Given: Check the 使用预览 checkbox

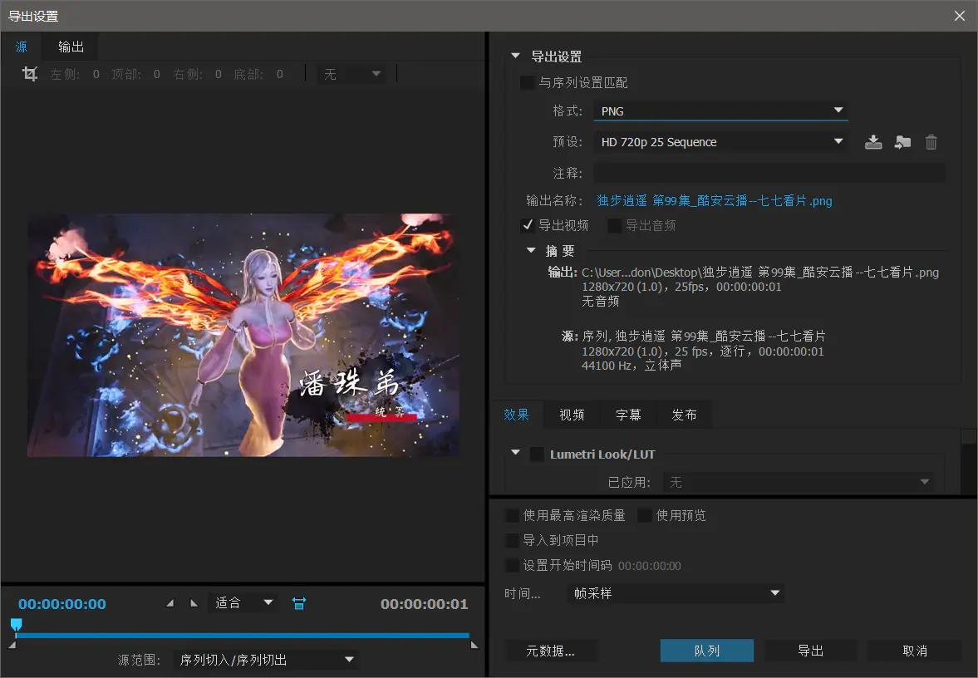Looking at the screenshot, I should tap(644, 515).
